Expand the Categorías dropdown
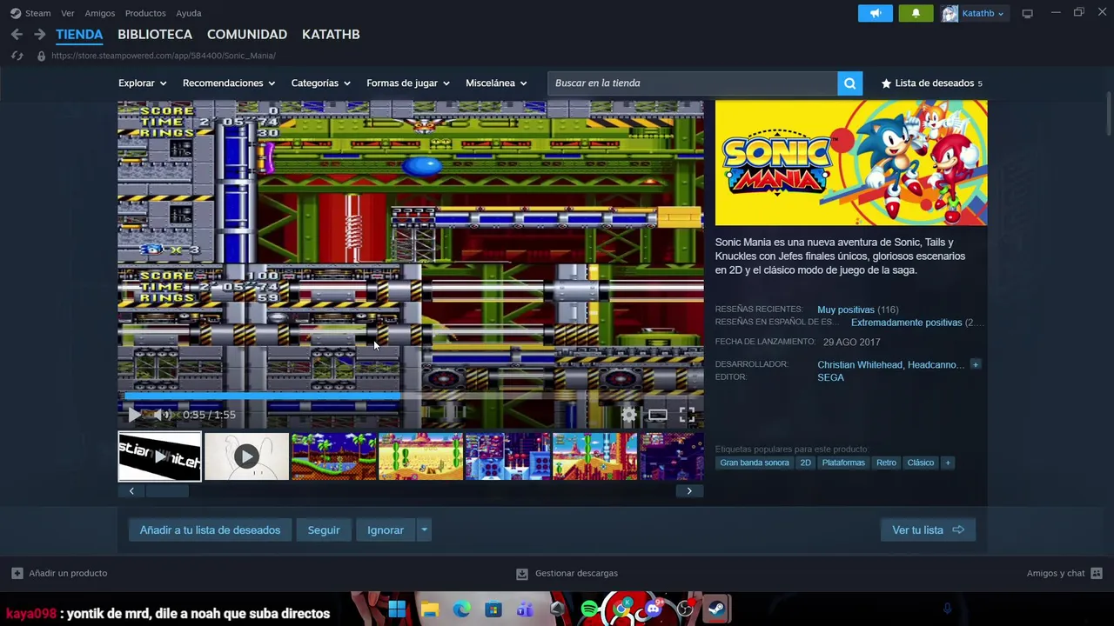Viewport: 1114px width, 626px height. pos(320,83)
